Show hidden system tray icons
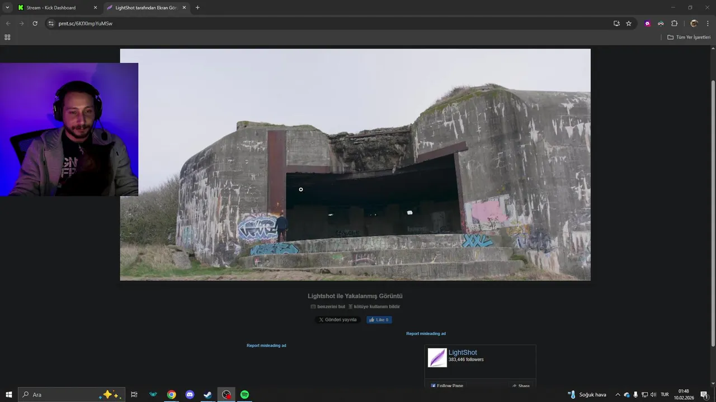Screen dimensions: 716x402 point(618,395)
